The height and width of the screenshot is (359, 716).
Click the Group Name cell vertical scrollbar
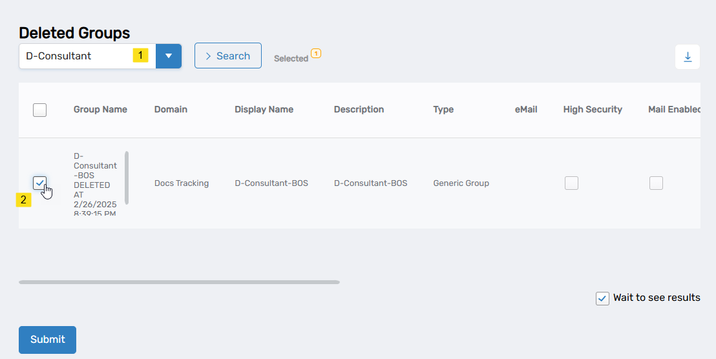click(x=127, y=178)
